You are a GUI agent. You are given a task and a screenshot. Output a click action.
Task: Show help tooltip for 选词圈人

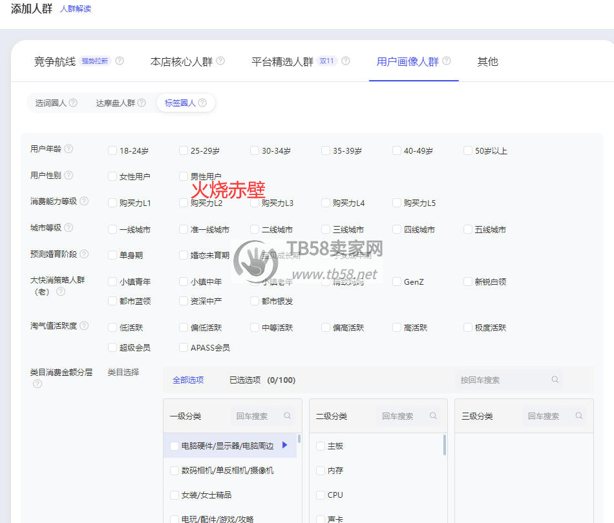(x=73, y=103)
